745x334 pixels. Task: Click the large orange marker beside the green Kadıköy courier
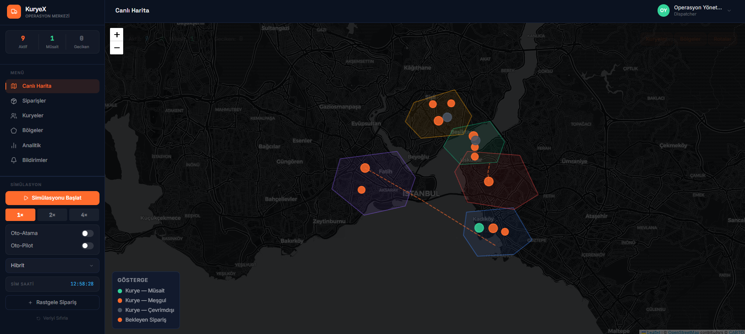493,228
